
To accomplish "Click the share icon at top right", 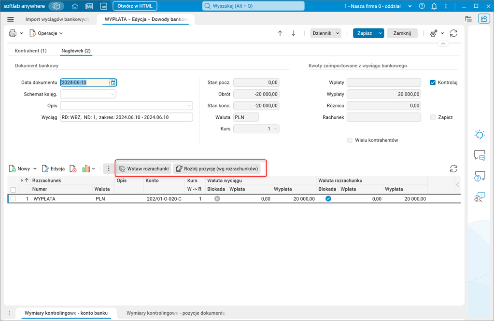I will coord(483,19).
